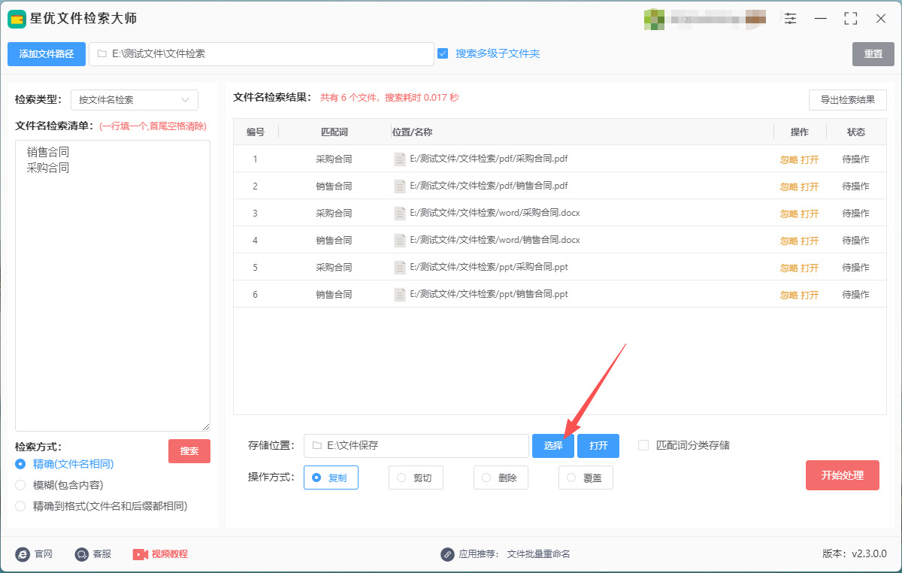This screenshot has width=902, height=573.
Task: Select 删除 operation mode
Action: click(x=501, y=477)
